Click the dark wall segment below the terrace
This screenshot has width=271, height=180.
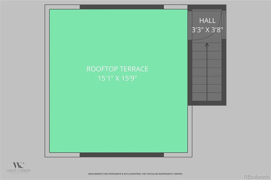point(122,154)
